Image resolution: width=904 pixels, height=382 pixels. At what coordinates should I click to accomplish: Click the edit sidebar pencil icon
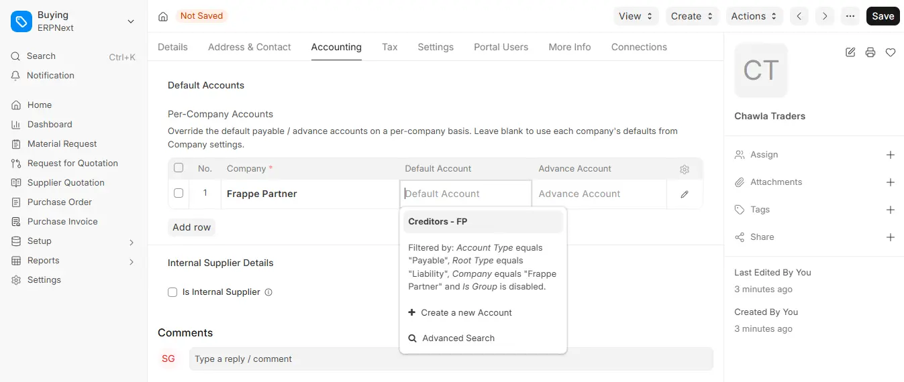click(850, 52)
